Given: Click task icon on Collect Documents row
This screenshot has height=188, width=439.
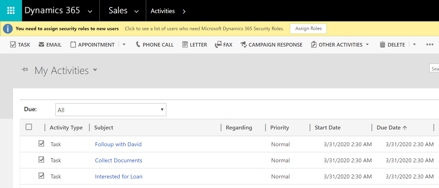Looking at the screenshot, I should click(x=41, y=160).
